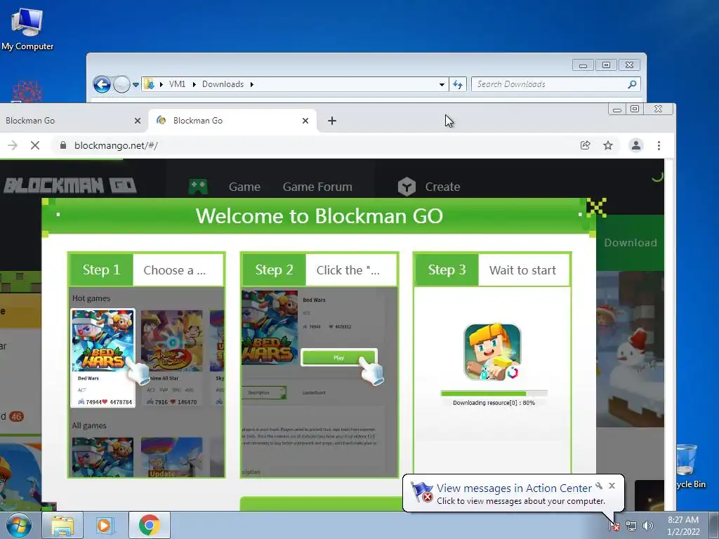Click the Downloading resource progress bar

click(x=494, y=393)
